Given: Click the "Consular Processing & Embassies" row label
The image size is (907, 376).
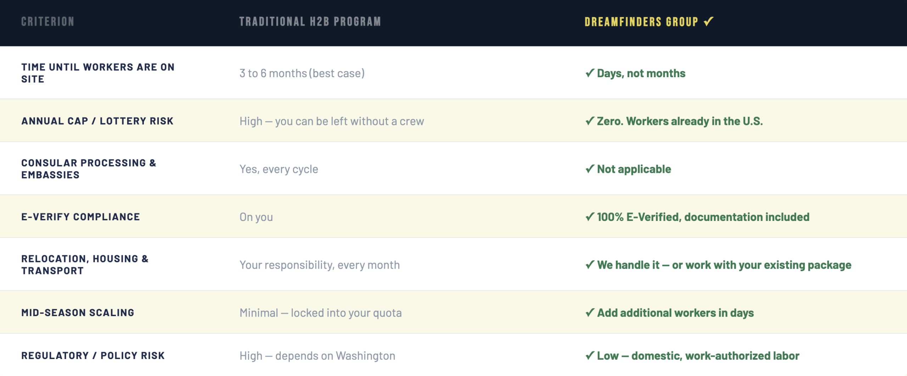Looking at the screenshot, I should pyautogui.click(x=89, y=169).
